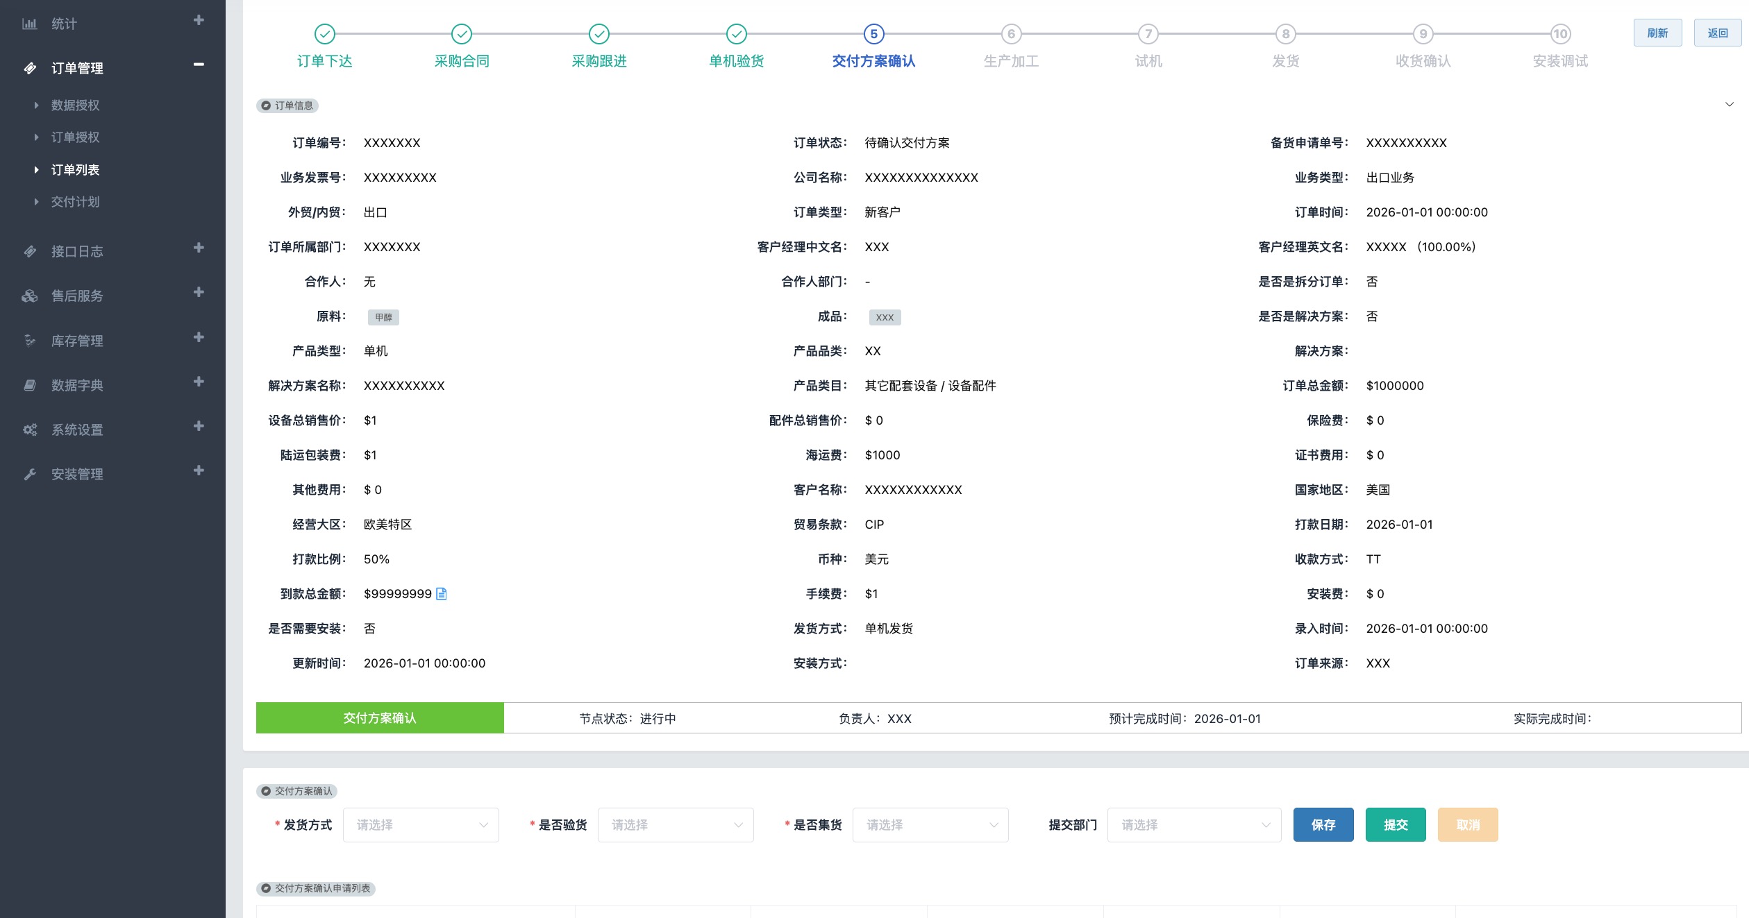Open document icon beside 到款总金额 amount
The width and height of the screenshot is (1749, 918).
442,594
